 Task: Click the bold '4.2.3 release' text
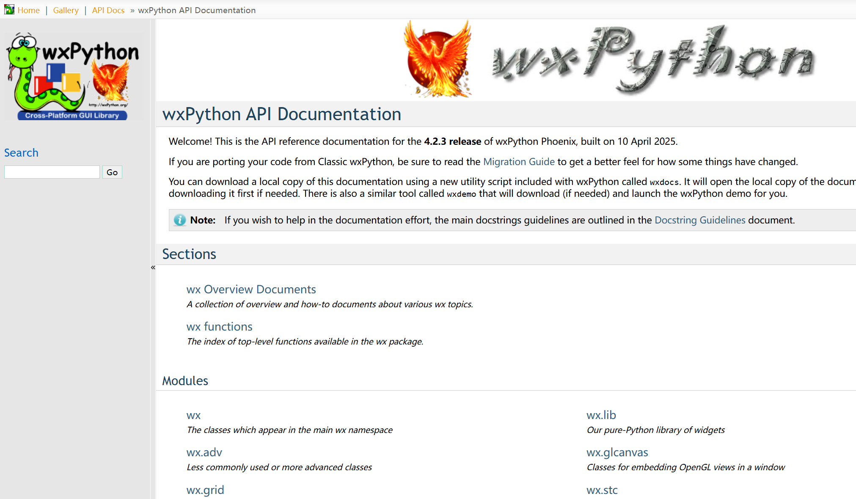click(452, 141)
